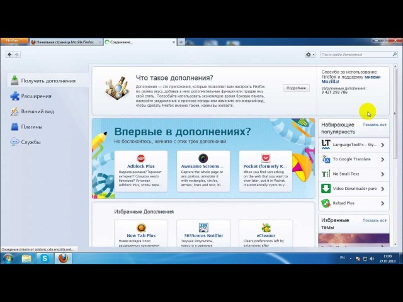Open the Services chat bubble icon
Image resolution: width=403 pixels, height=302 pixels.
click(x=14, y=142)
